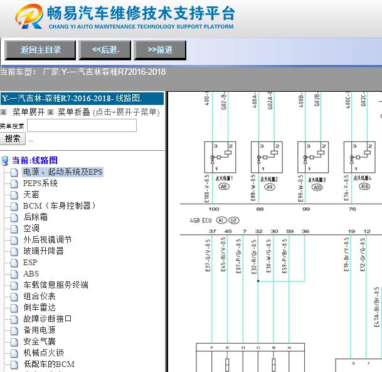Click the 当前车型 vehicle info text

click(x=83, y=72)
